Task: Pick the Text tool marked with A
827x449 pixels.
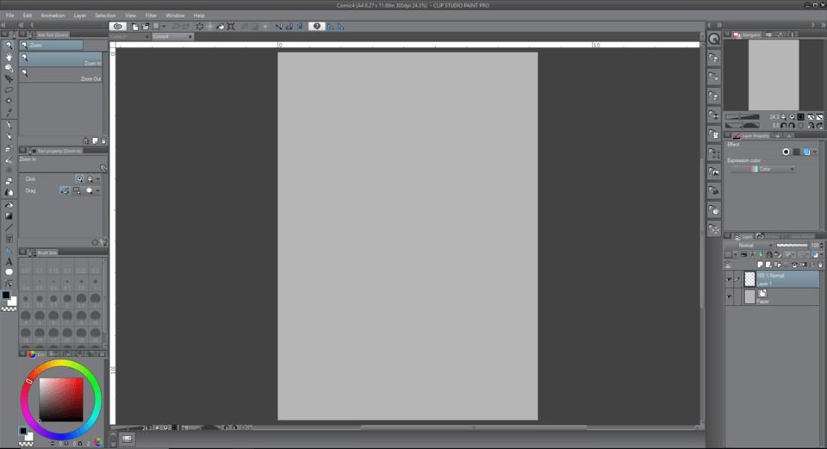Action: coord(9,261)
